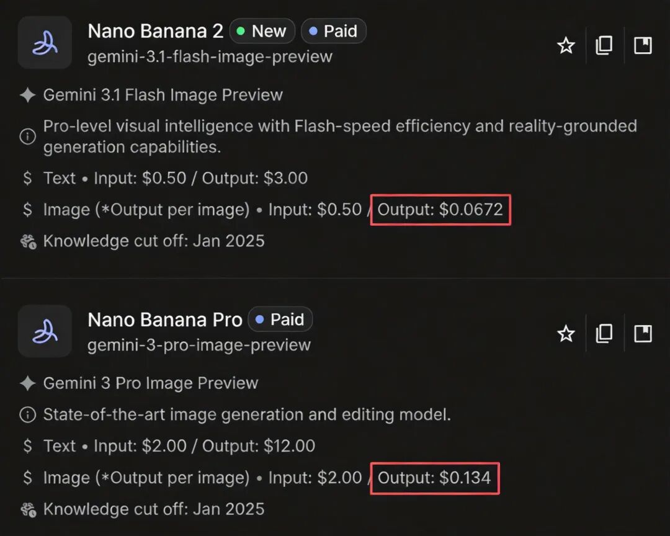Viewport: 670px width, 536px height.
Task: Toggle the bookmark on Nano Banana 2
Action: point(642,45)
